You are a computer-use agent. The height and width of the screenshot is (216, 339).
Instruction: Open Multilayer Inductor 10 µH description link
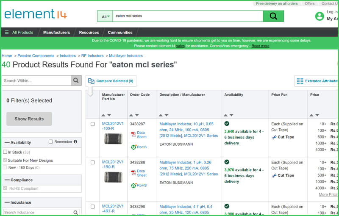189,130
